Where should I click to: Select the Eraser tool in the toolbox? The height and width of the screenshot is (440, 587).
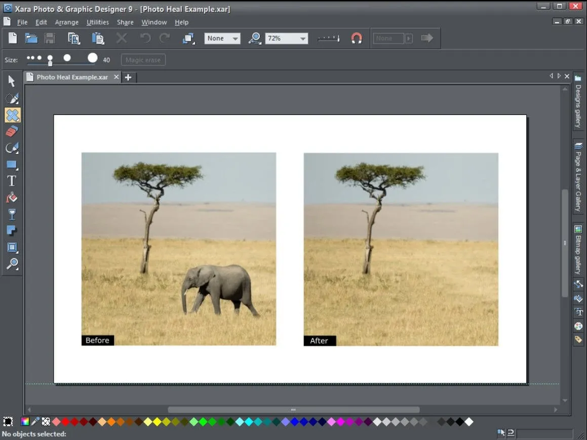click(x=12, y=132)
